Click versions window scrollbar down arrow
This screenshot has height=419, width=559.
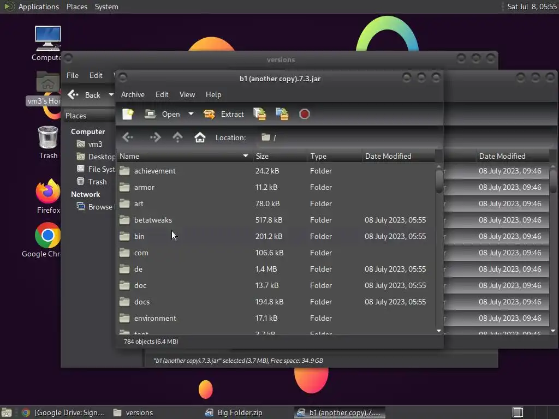[553, 331]
